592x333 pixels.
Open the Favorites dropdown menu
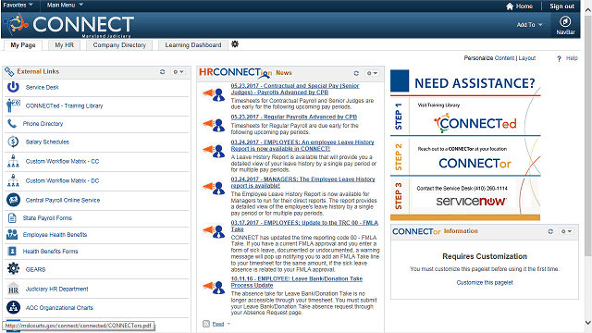18,5
